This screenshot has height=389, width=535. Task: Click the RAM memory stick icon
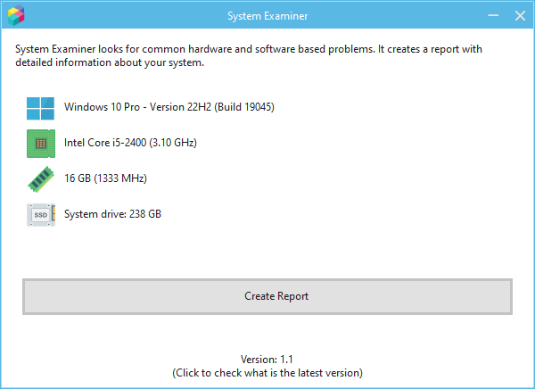[x=41, y=179]
